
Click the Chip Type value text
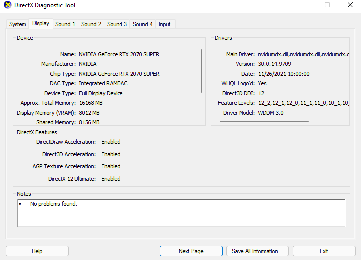tap(119, 74)
